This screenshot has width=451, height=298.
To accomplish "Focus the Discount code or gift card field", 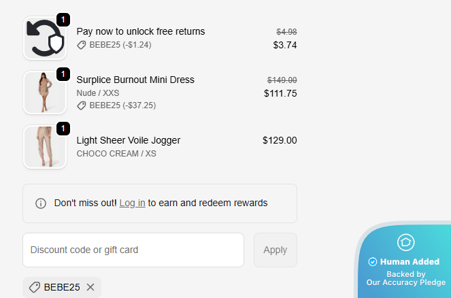I will 133,250.
